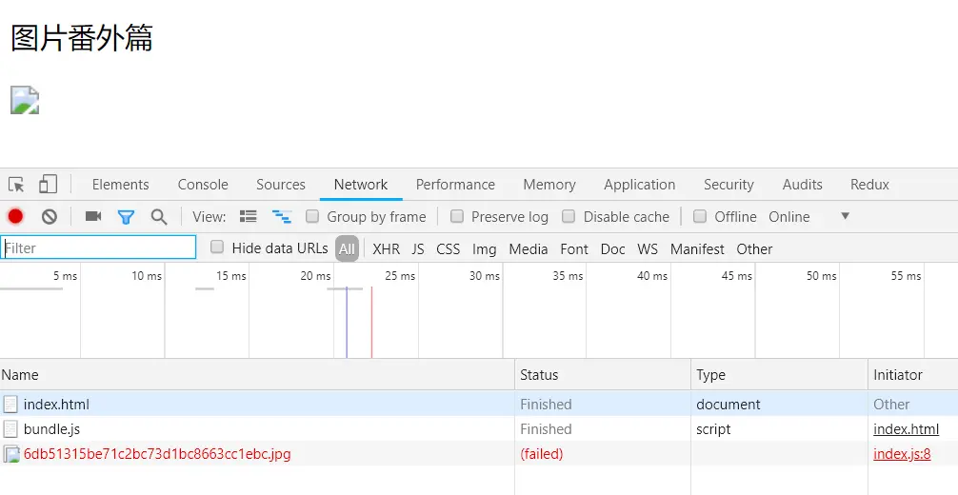Open the index.js:8 initiator link
Viewport: 958px width, 495px height.
coord(902,454)
